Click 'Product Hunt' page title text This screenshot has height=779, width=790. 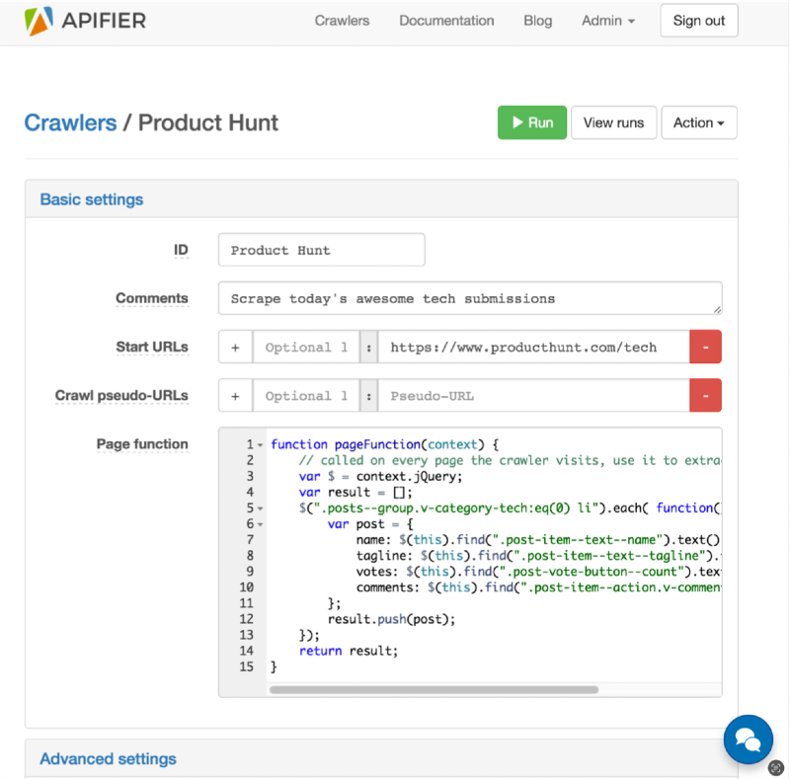(208, 122)
